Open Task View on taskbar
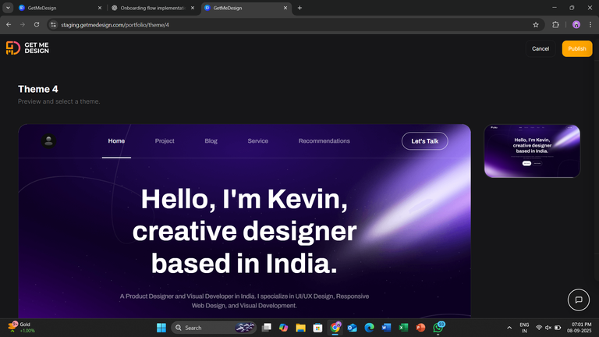This screenshot has width=599, height=337. [x=267, y=328]
